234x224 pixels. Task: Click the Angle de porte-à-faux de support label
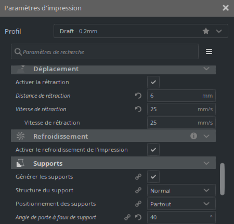56,217
